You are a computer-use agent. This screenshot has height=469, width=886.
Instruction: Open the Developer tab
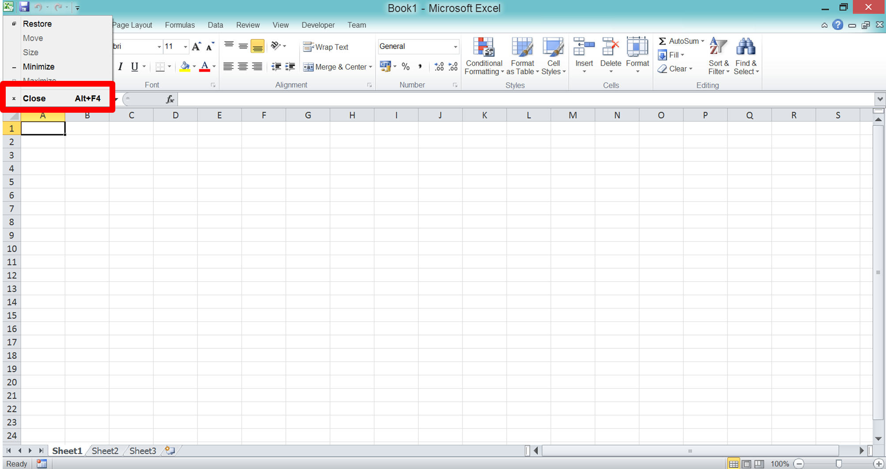point(318,25)
